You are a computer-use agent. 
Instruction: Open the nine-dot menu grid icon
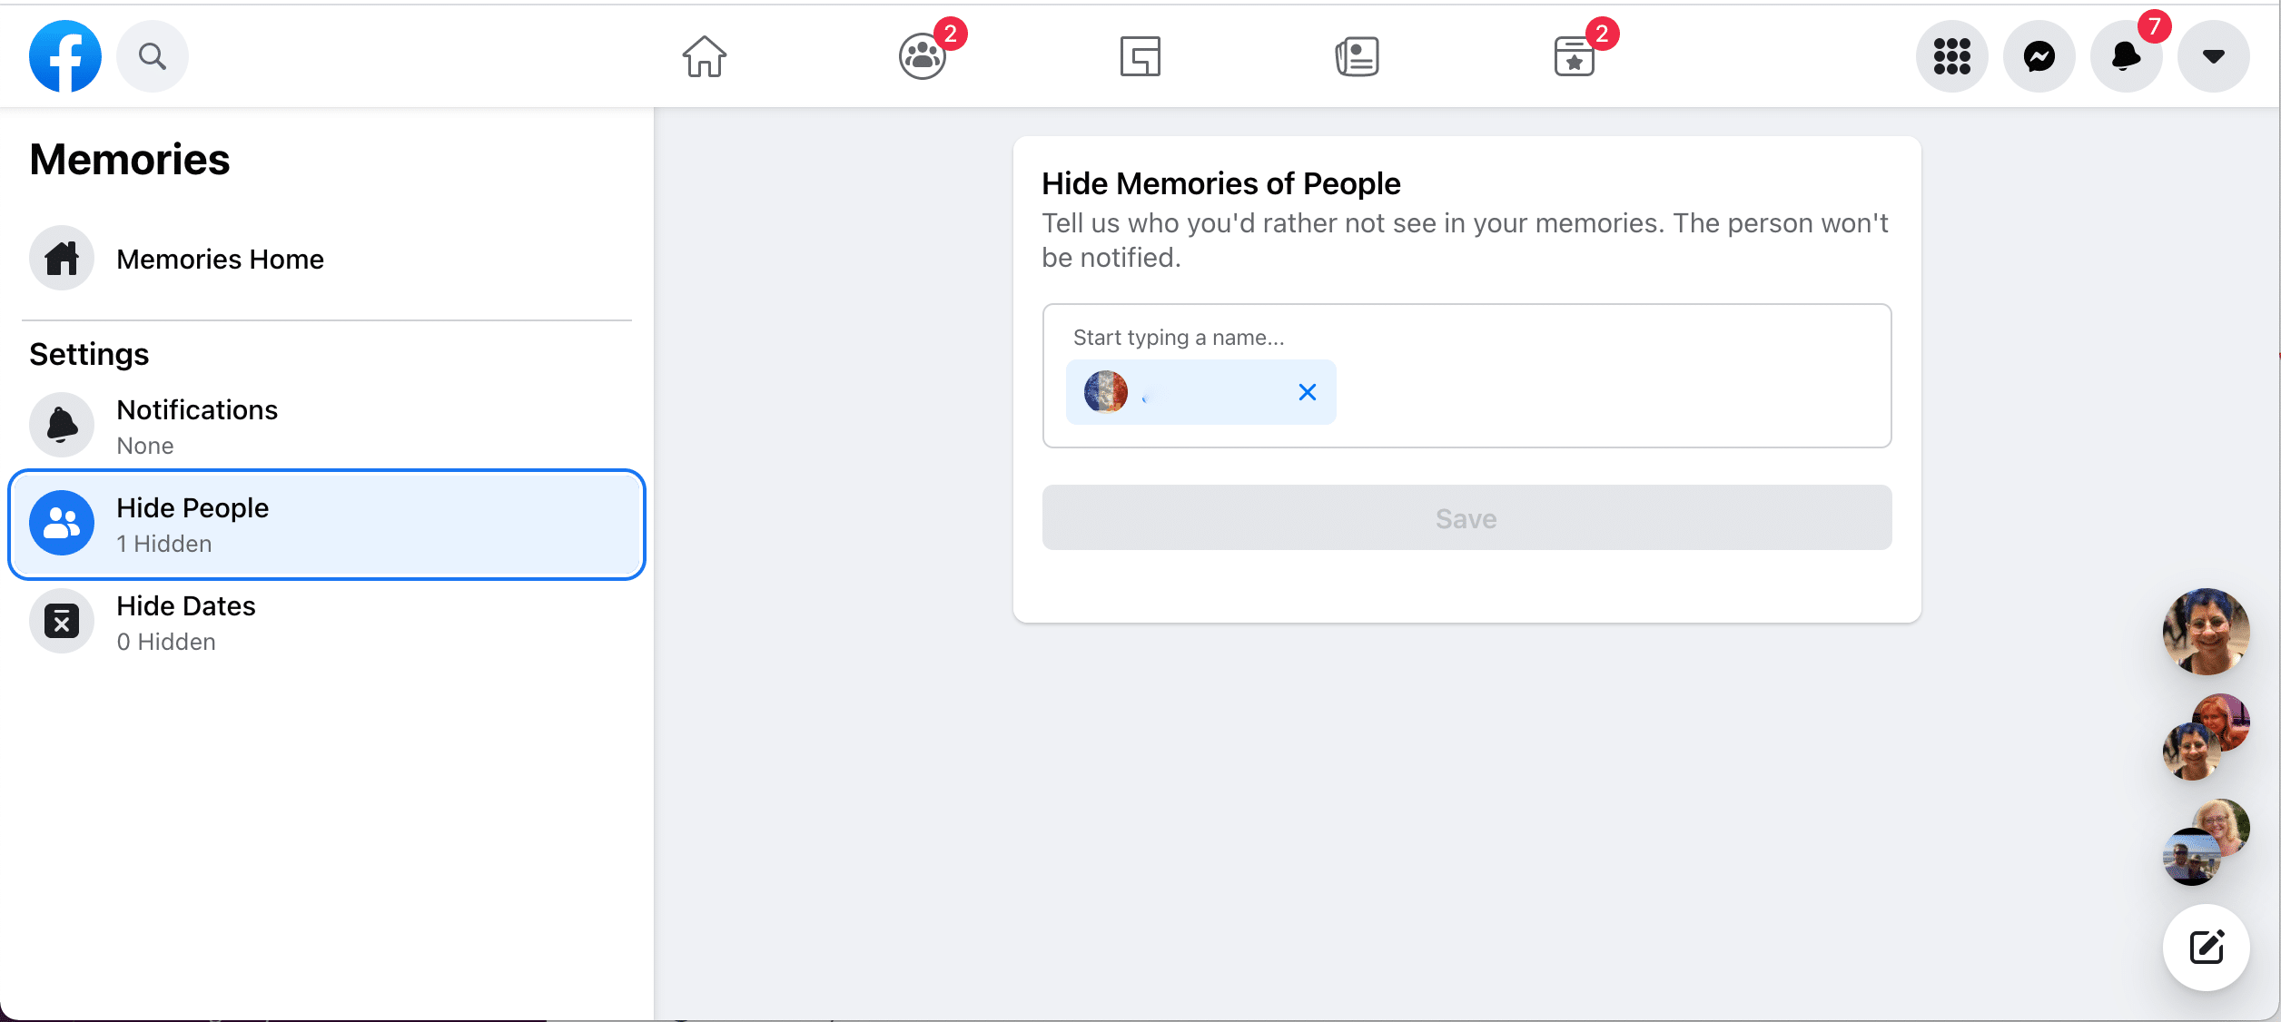coord(1951,56)
